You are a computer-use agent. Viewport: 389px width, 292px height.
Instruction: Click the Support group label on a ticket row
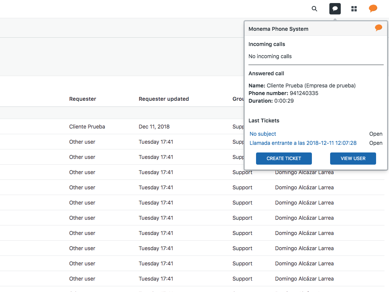[x=242, y=172]
